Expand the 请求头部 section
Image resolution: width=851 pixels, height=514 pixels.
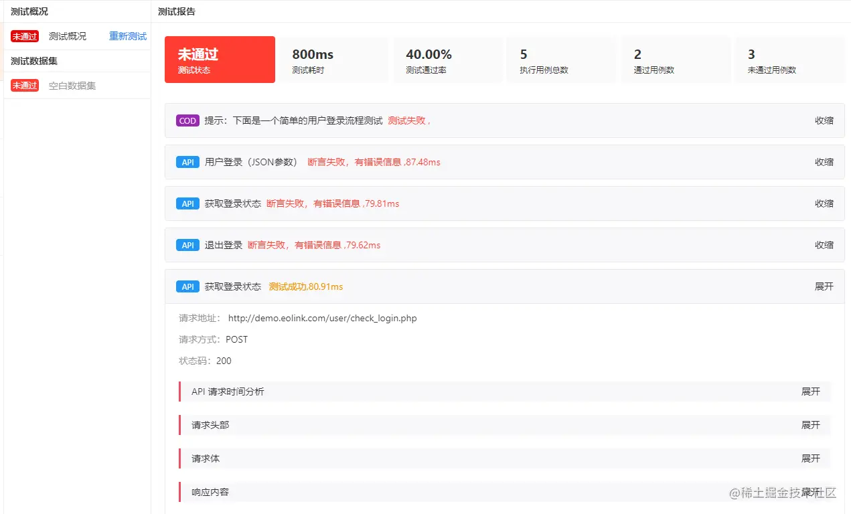click(x=810, y=425)
